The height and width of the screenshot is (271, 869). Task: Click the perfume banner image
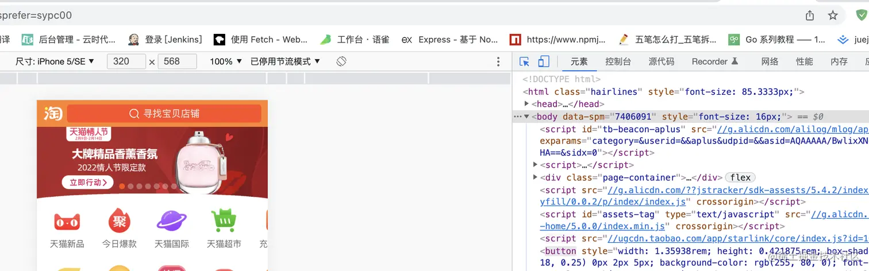point(152,162)
